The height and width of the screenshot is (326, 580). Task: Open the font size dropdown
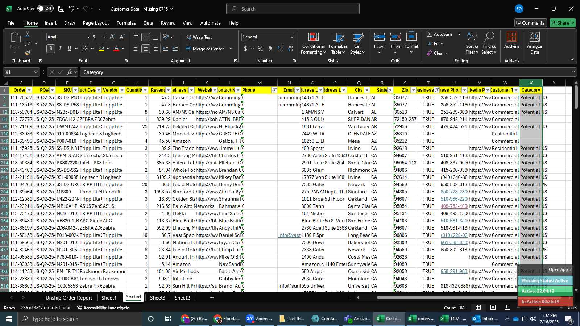pyautogui.click(x=105, y=37)
